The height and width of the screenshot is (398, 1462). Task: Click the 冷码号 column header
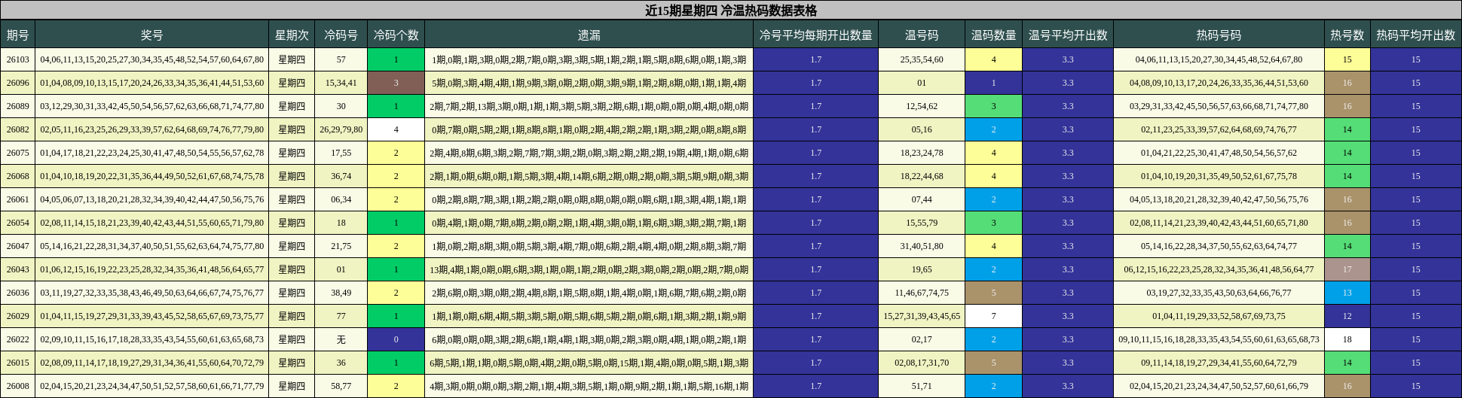click(x=341, y=35)
